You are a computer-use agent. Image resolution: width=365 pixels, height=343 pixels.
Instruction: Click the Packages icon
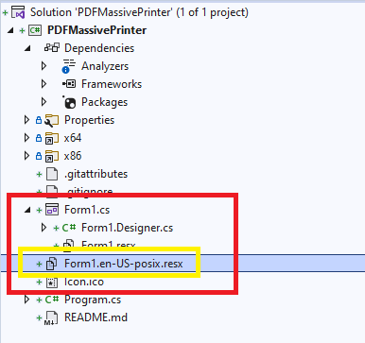click(69, 102)
